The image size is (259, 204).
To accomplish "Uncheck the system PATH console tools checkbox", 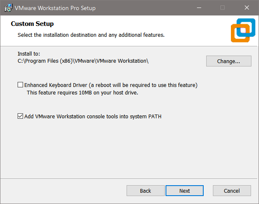I will [x=21, y=117].
